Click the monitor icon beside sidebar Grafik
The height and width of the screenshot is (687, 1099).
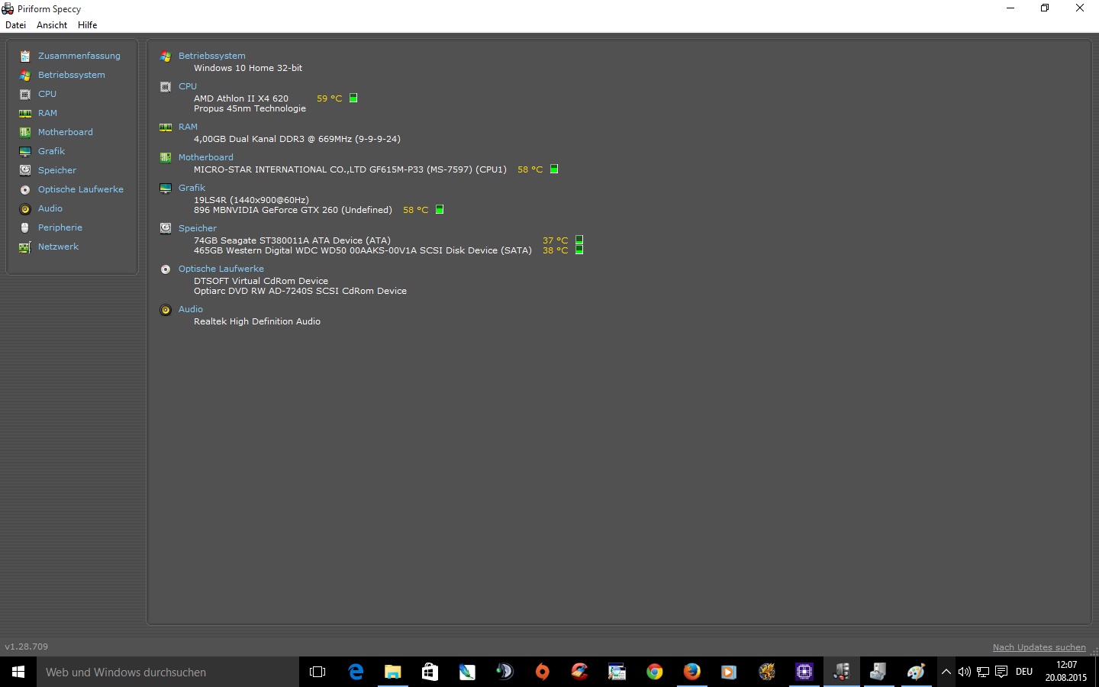coord(25,151)
